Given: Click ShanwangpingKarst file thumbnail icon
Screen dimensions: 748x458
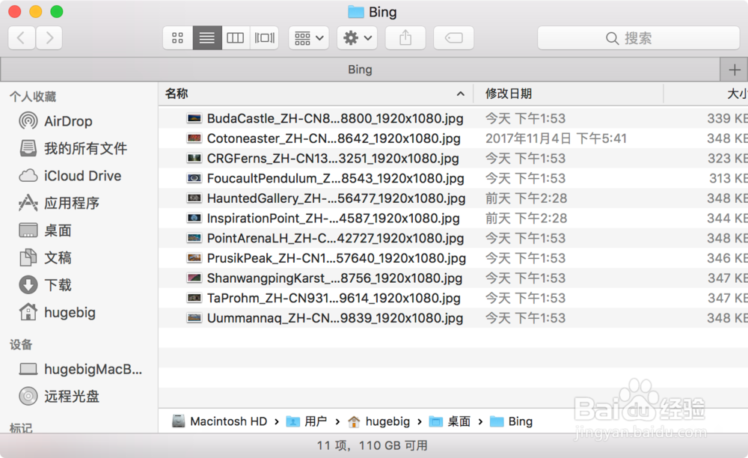Looking at the screenshot, I should (194, 278).
